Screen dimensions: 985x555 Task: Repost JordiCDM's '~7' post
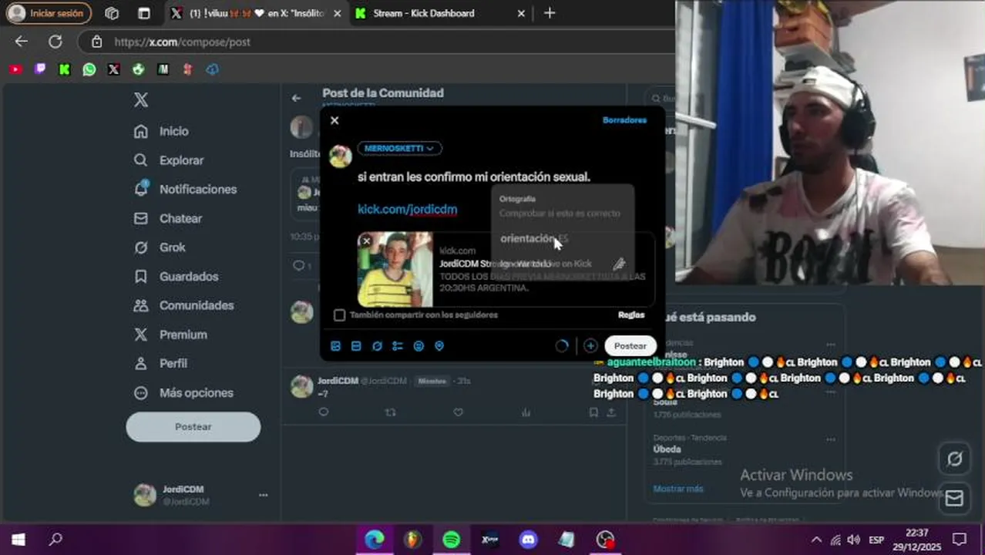point(391,412)
